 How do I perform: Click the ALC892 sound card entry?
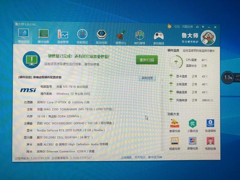[72, 144]
